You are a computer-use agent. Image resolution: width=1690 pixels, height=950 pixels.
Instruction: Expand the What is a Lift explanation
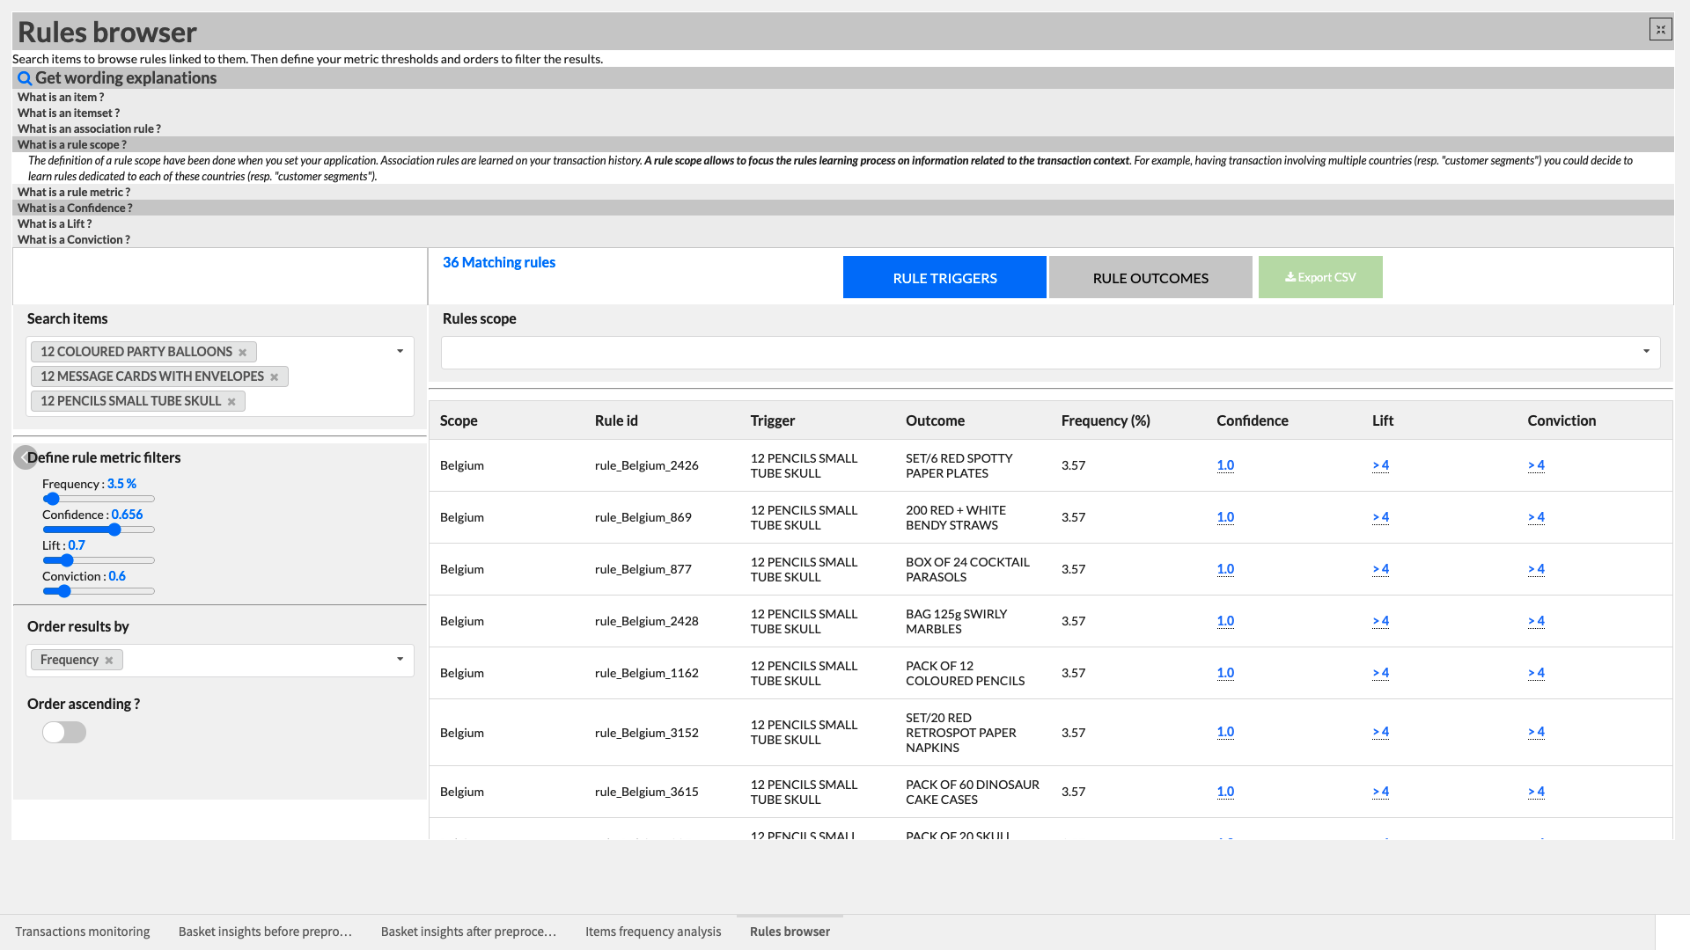point(55,223)
